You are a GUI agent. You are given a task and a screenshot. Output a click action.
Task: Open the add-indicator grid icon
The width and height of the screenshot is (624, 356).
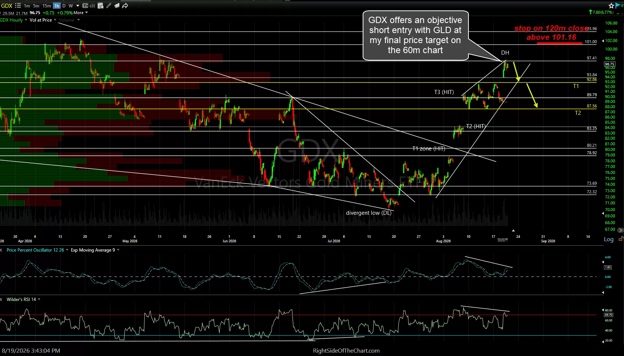coord(100,6)
